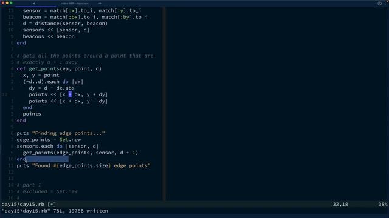
Task: Click status line filename 'day15/day15.rb [+]'
Action: coord(29,204)
